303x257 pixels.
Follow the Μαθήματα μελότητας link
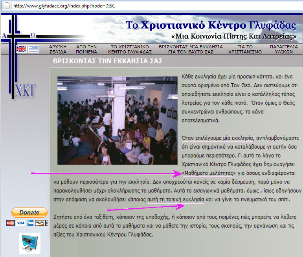click(209, 173)
